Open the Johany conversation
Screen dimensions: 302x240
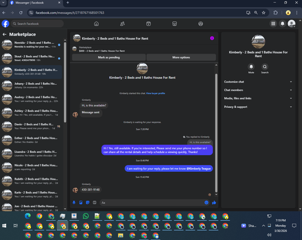click(x=31, y=86)
